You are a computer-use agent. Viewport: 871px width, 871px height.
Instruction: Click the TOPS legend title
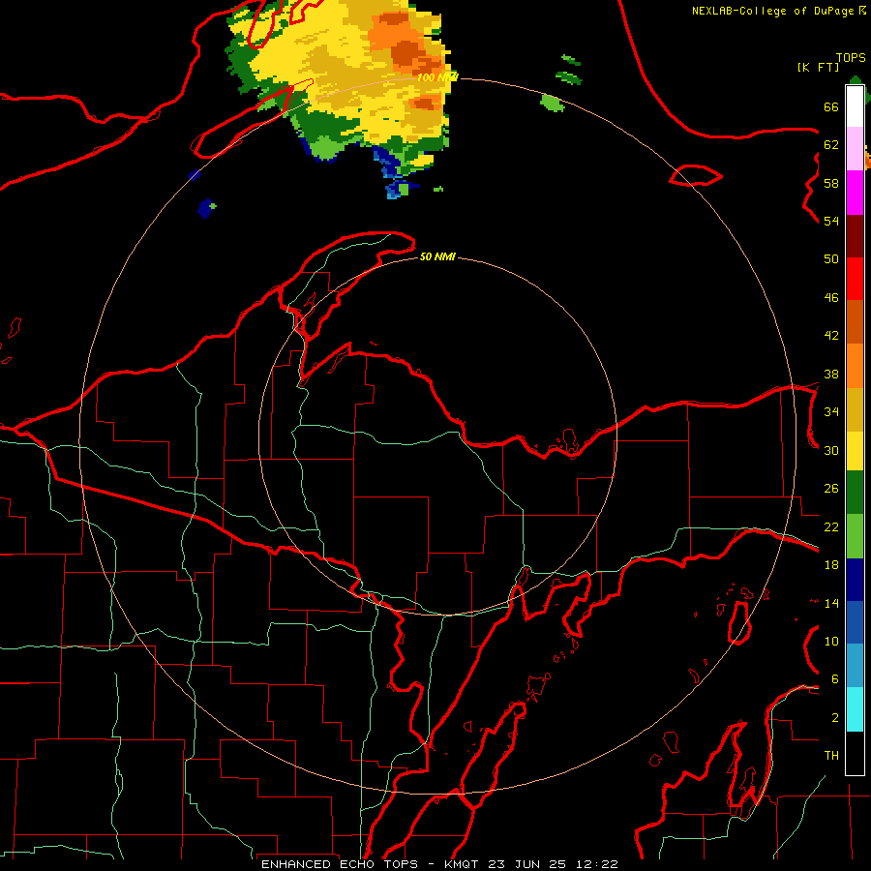click(851, 57)
